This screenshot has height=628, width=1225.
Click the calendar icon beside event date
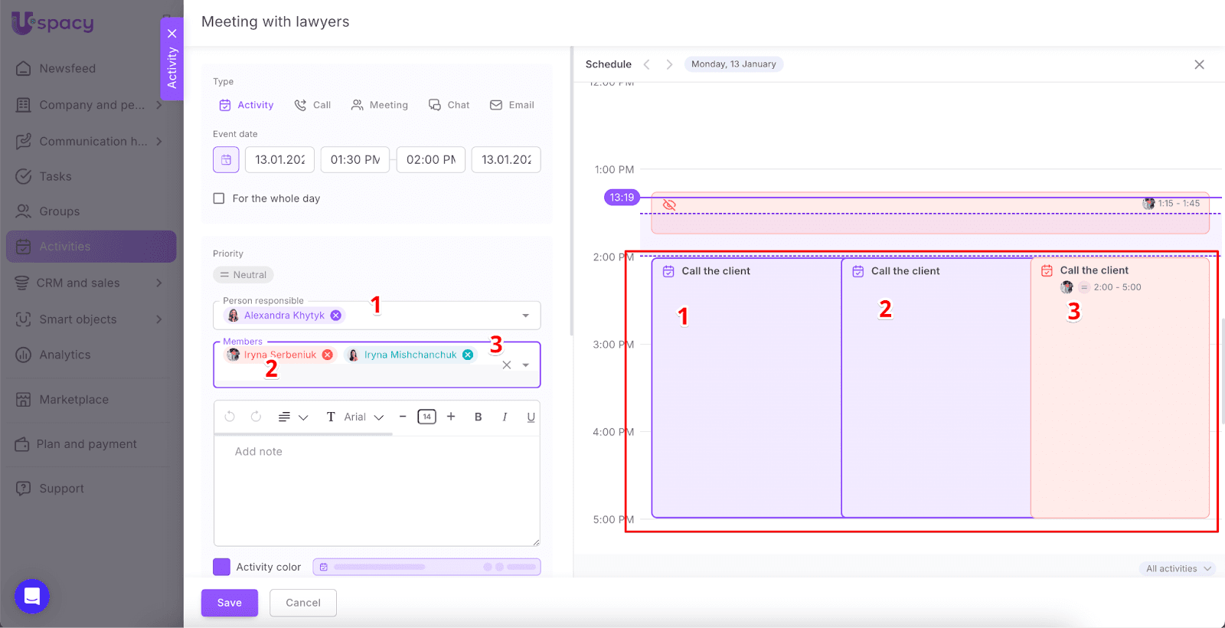(226, 160)
